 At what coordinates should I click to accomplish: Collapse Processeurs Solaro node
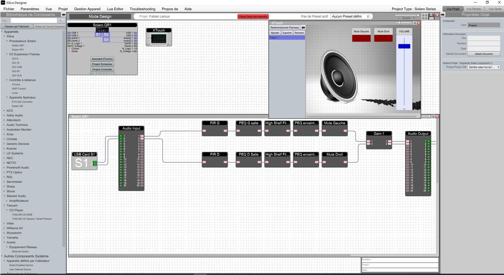point(7,41)
